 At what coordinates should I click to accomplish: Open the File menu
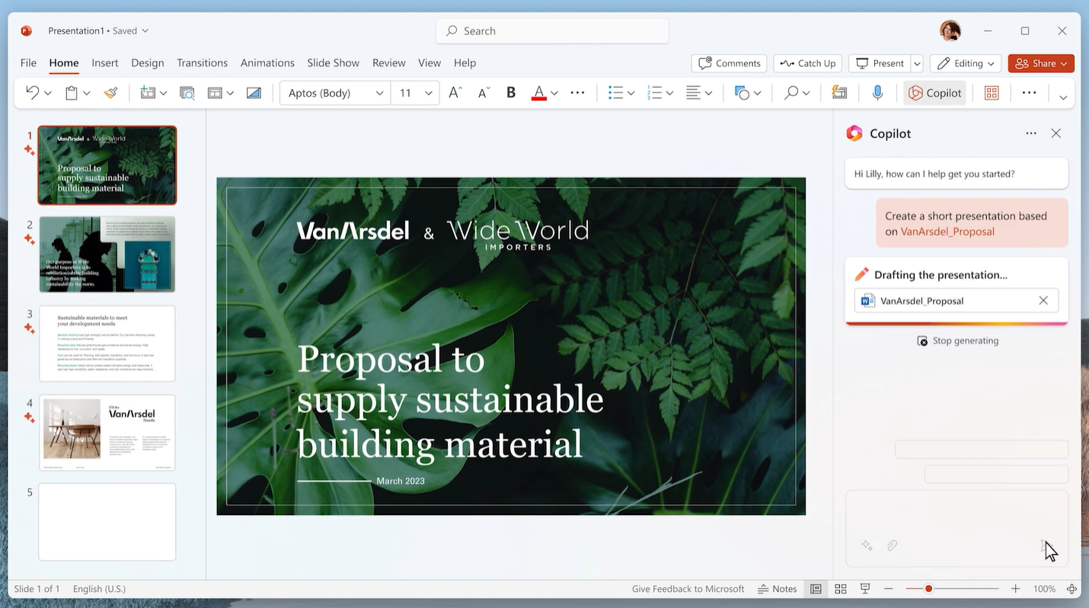28,63
